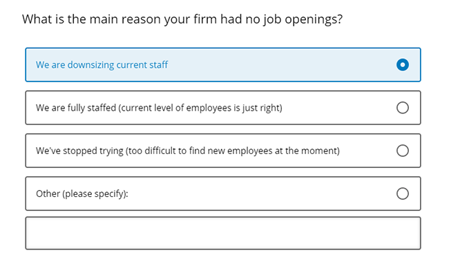Click the parenthetical 'current level of employees is just right'

pyautogui.click(x=200, y=108)
